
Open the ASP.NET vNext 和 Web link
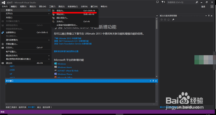click(68, 71)
